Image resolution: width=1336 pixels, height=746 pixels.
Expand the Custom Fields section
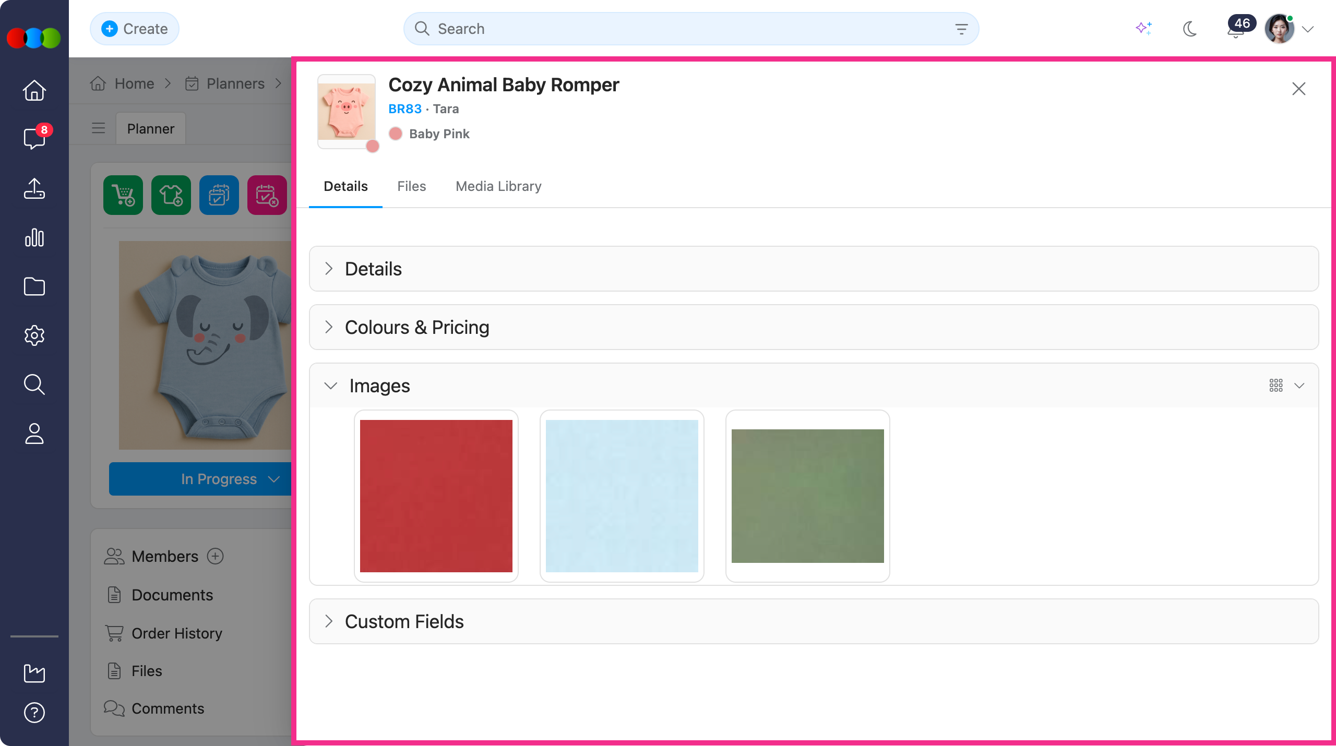click(814, 621)
